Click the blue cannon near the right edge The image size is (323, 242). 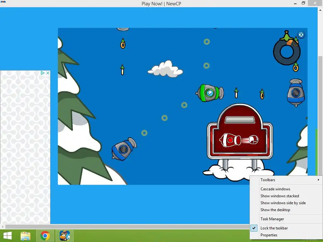click(296, 93)
